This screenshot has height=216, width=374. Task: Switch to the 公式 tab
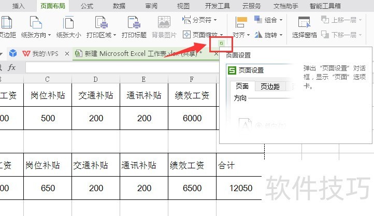pyautogui.click(x=87, y=6)
